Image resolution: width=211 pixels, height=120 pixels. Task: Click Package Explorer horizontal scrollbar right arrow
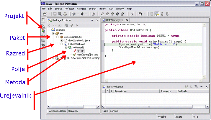[x=98, y=107]
